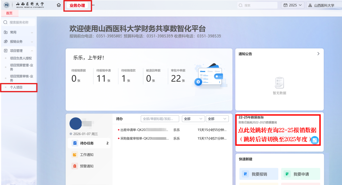Viewport: 342px width, 185px height.
Task: Select the 首页 tab
Action: (x=9, y=13)
